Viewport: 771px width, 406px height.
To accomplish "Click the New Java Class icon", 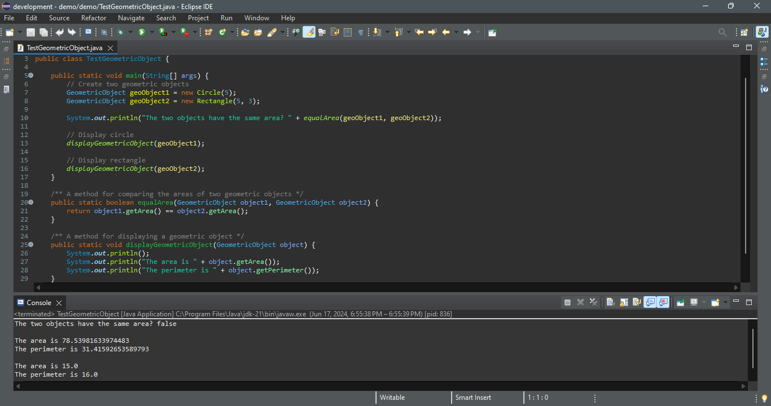I will pyautogui.click(x=222, y=32).
